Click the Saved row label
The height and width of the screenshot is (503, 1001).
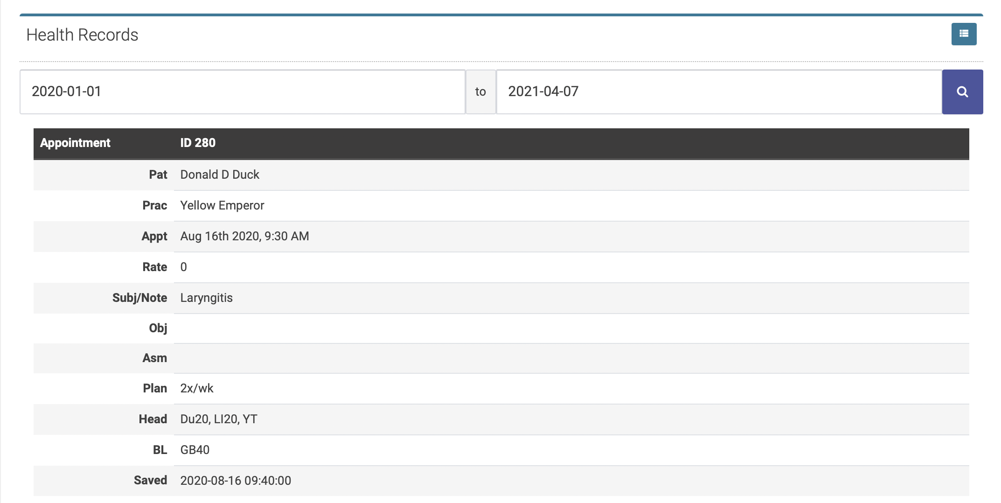coord(150,480)
